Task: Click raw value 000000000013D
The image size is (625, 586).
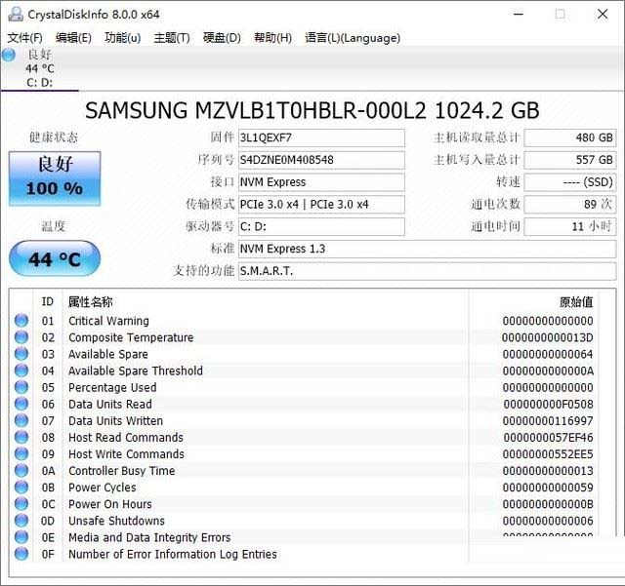Action: click(548, 337)
